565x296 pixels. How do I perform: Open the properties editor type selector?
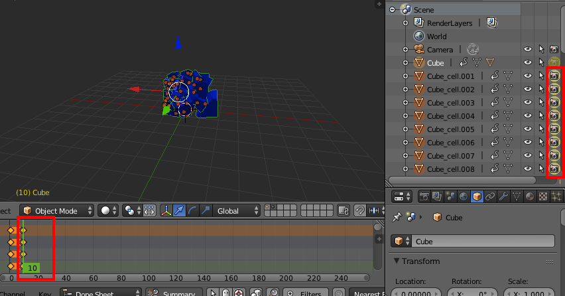[402, 196]
